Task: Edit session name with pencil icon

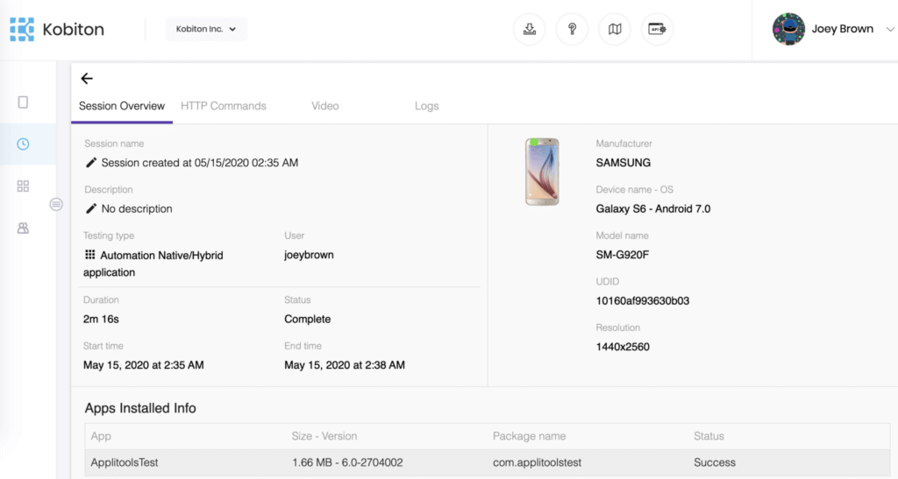Action: pos(91,163)
